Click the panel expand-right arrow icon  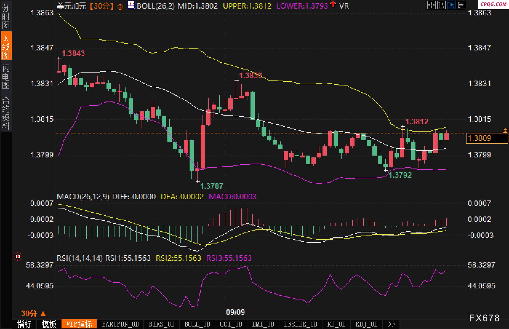tap(461, 5)
